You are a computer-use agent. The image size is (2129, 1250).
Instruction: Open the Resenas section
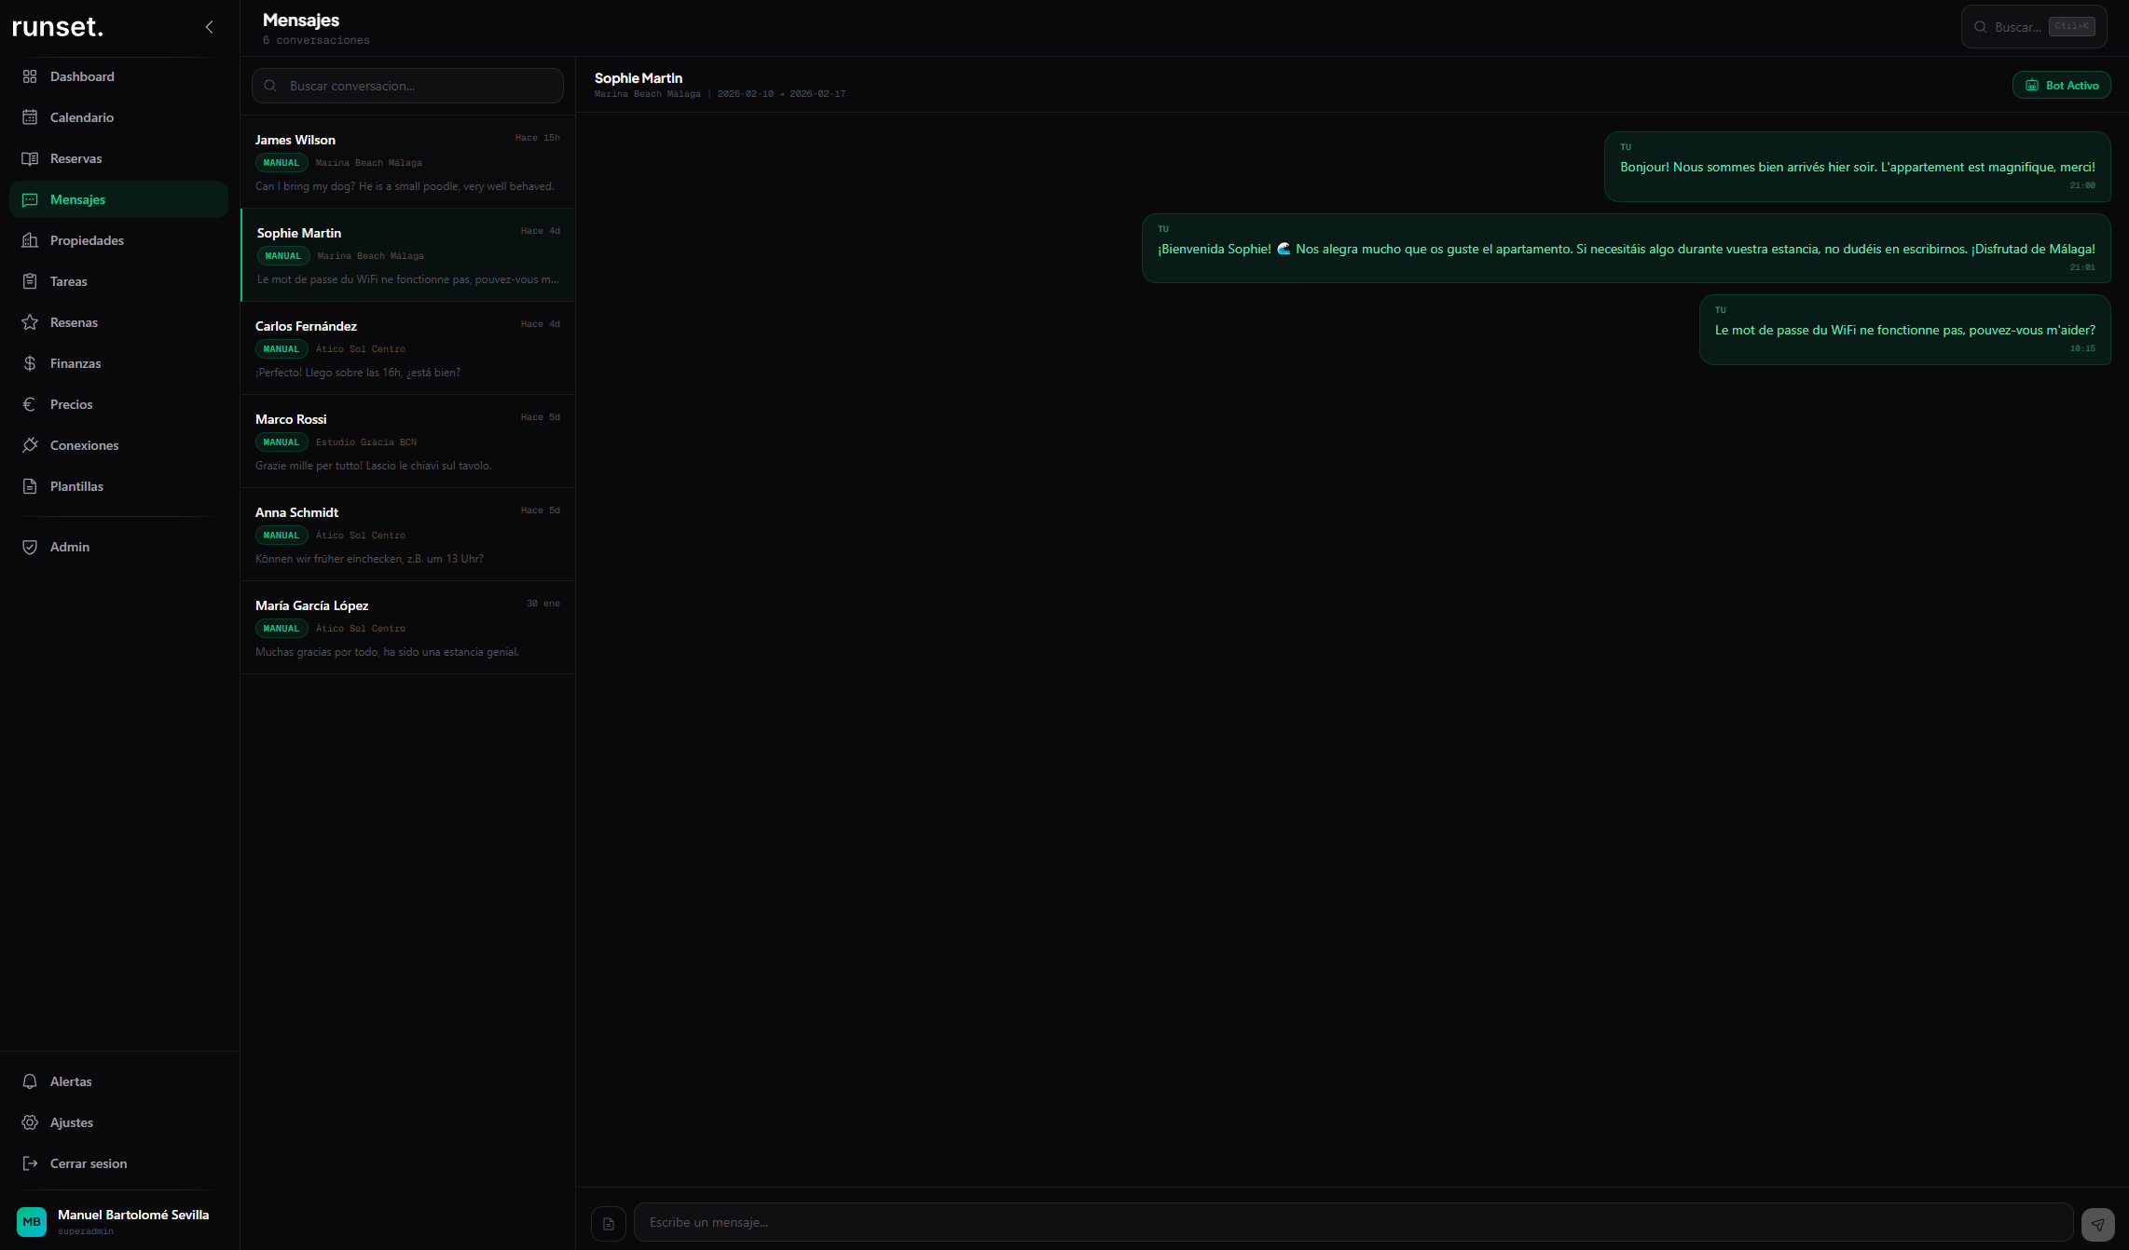[74, 322]
